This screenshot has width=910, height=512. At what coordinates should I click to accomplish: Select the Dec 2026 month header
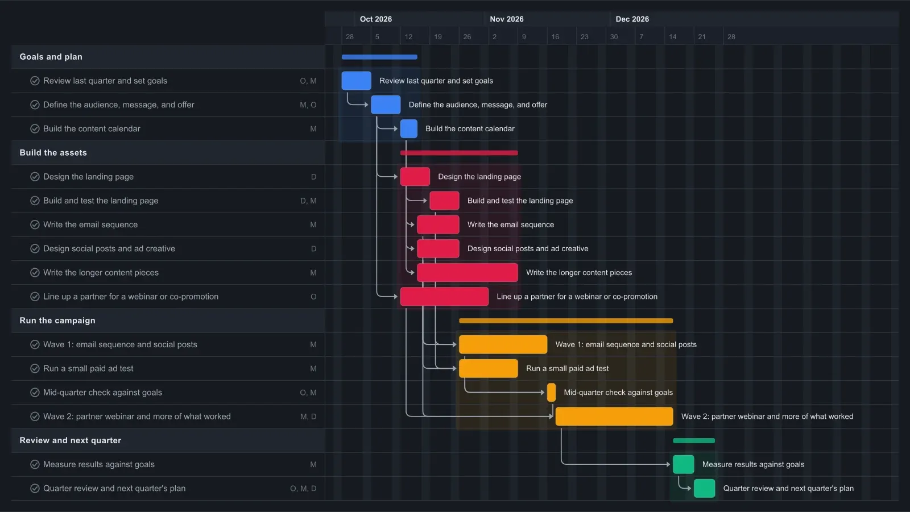tap(632, 19)
